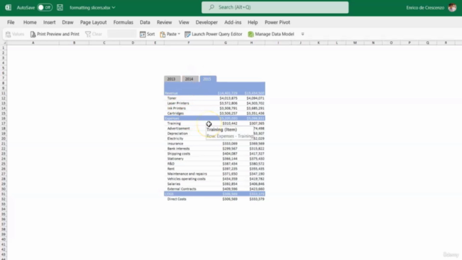Switch to the Home tab

[30, 22]
